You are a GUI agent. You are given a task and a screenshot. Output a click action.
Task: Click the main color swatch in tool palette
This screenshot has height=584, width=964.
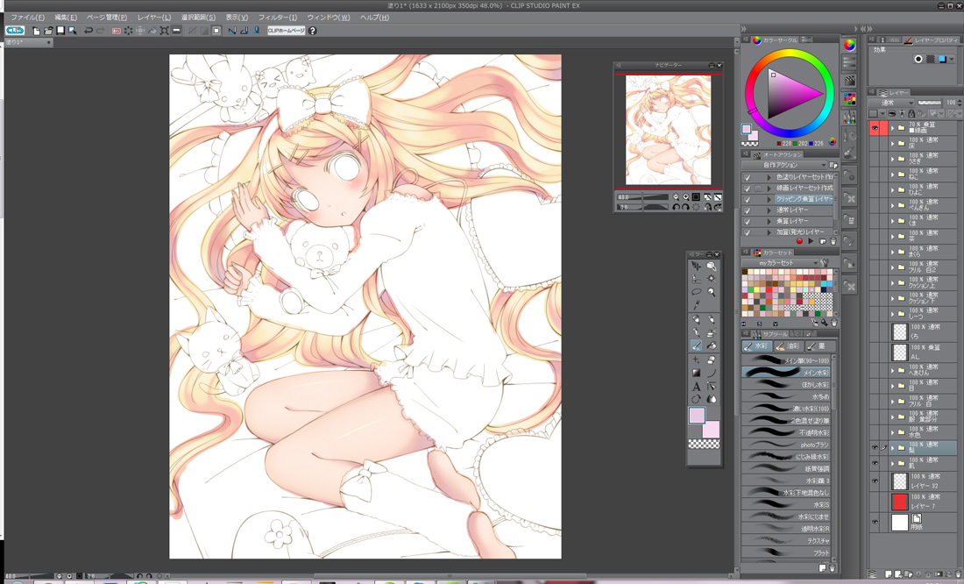pos(697,416)
